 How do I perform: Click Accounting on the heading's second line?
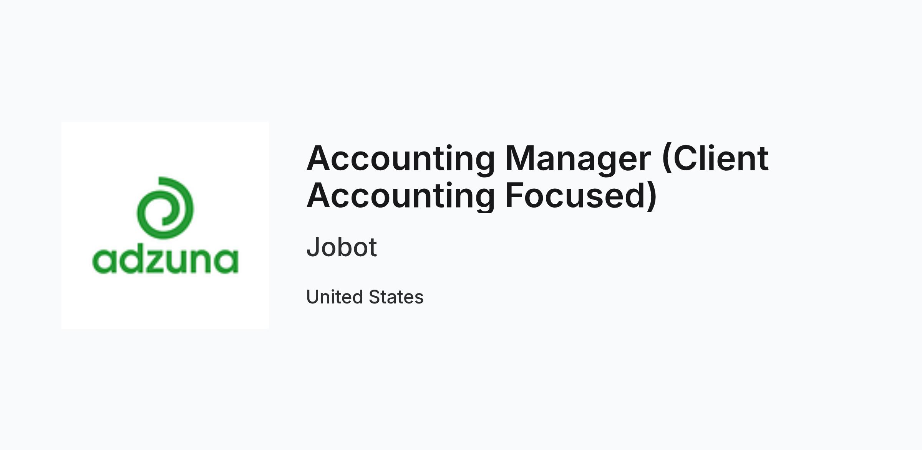pyautogui.click(x=401, y=196)
